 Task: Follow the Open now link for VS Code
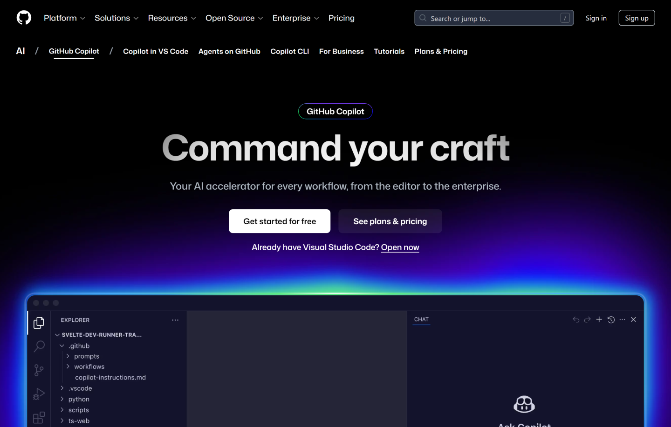click(400, 247)
